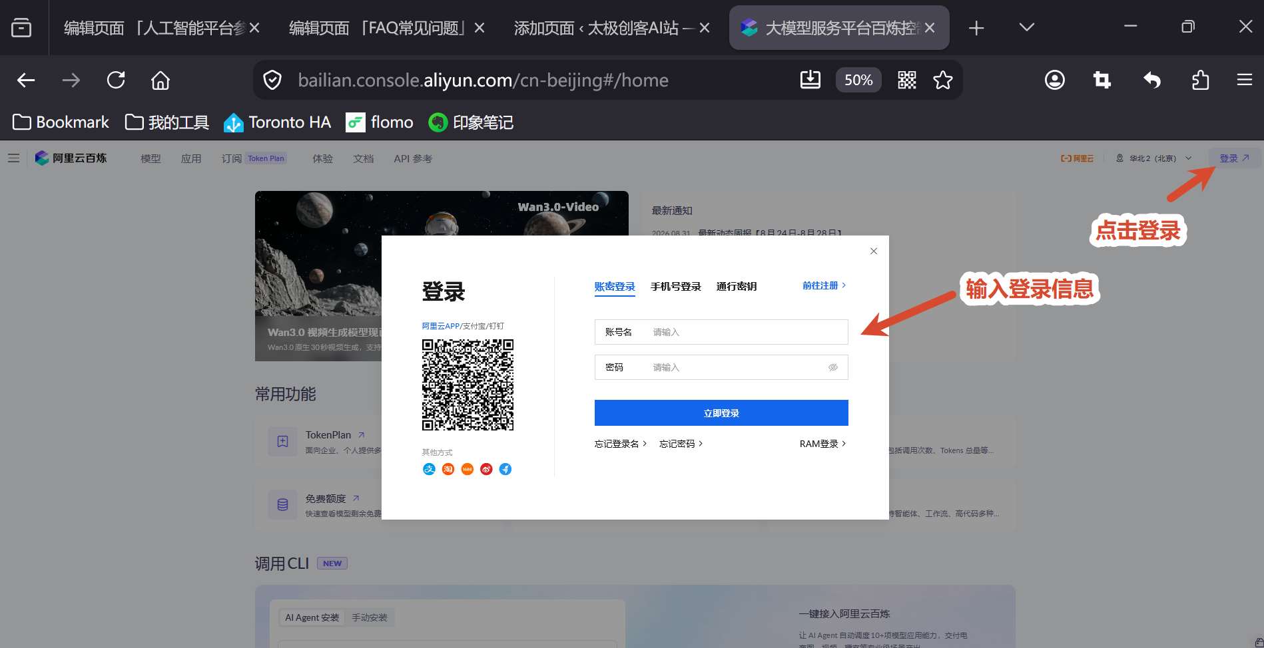The height and width of the screenshot is (648, 1264).
Task: Open the 订阅 Token Plan menu
Action: pos(254,158)
